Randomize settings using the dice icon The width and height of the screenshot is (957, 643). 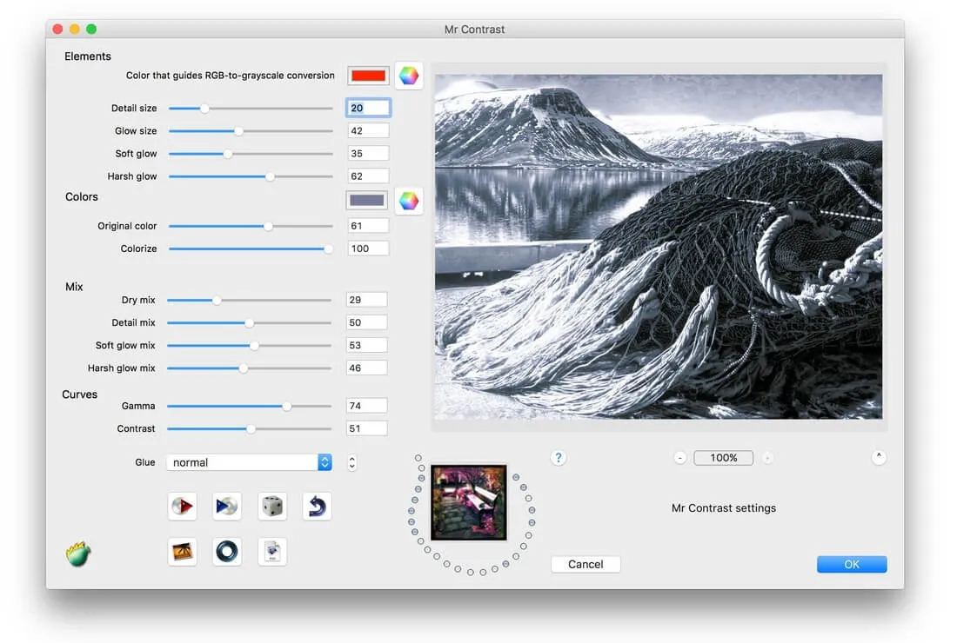tap(272, 506)
